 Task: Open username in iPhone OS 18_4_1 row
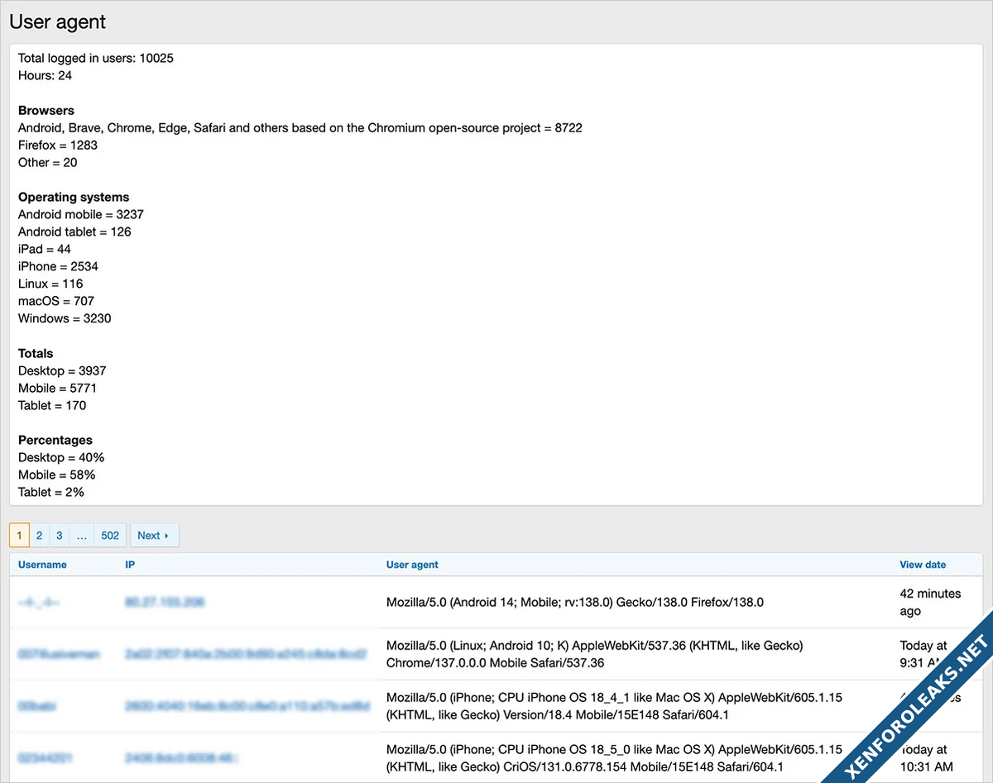coord(38,706)
